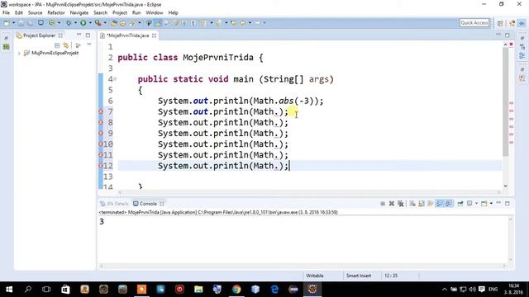Switch to the JPA perspective icon
529x297 pixels.
coord(522,23)
